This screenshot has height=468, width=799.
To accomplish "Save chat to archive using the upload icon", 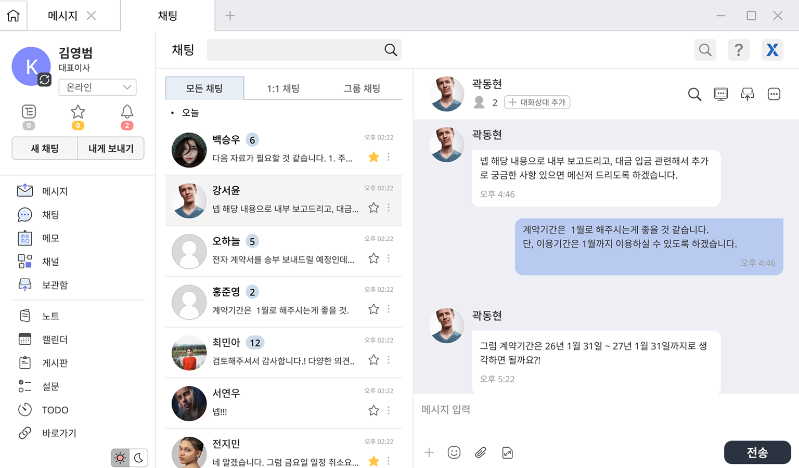I will click(747, 94).
